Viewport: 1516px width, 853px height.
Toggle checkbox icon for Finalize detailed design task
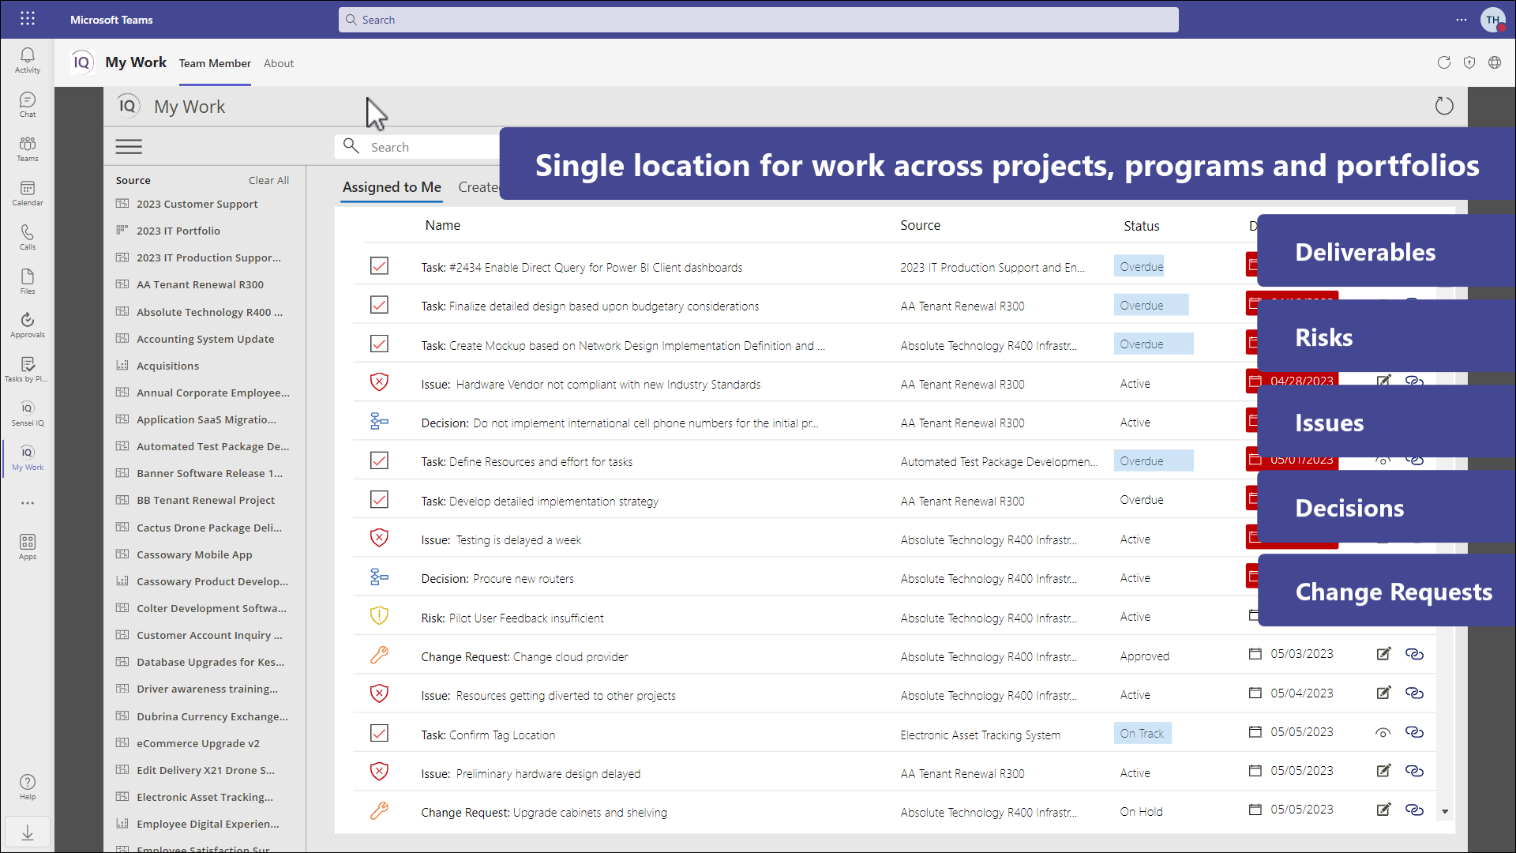[x=379, y=305]
